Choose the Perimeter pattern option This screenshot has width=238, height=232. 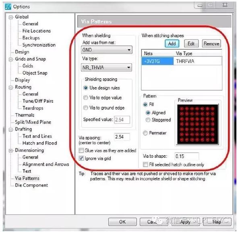[145, 133]
